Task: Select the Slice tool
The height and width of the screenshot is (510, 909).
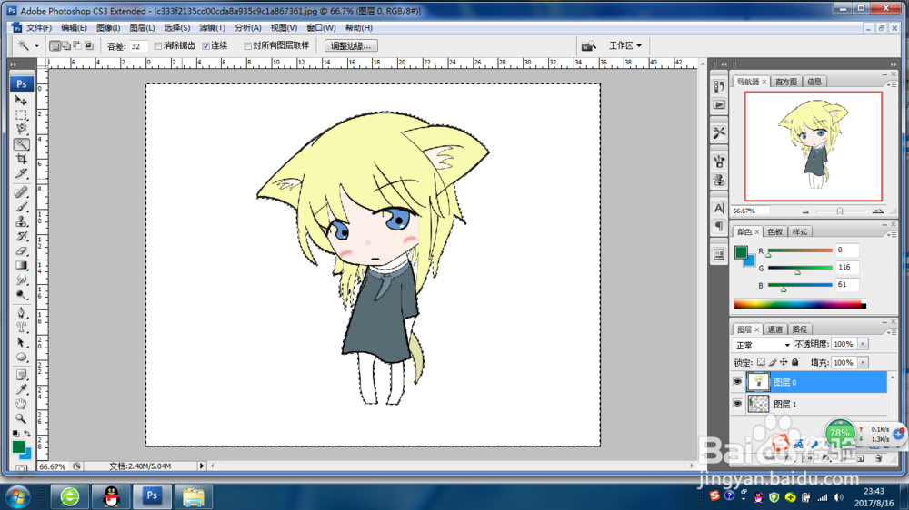Action: [x=22, y=173]
